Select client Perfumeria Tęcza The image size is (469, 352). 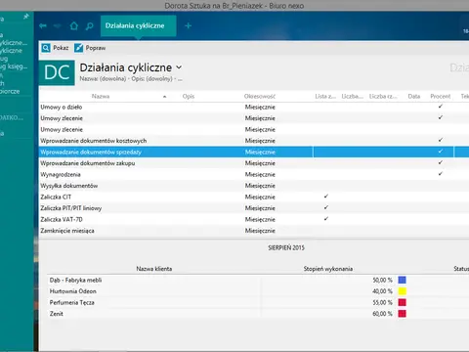72,303
